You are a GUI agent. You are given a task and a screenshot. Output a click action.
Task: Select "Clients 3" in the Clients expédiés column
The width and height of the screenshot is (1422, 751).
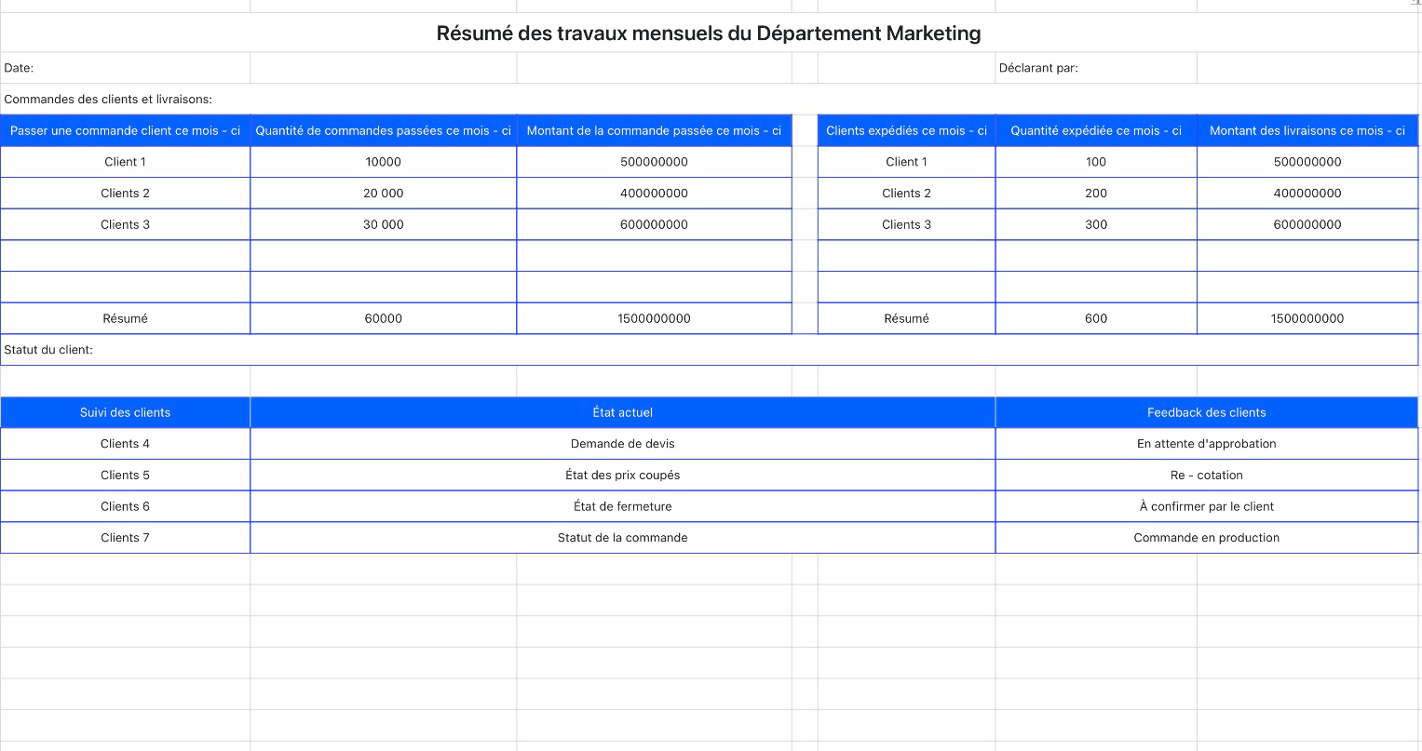coord(906,225)
